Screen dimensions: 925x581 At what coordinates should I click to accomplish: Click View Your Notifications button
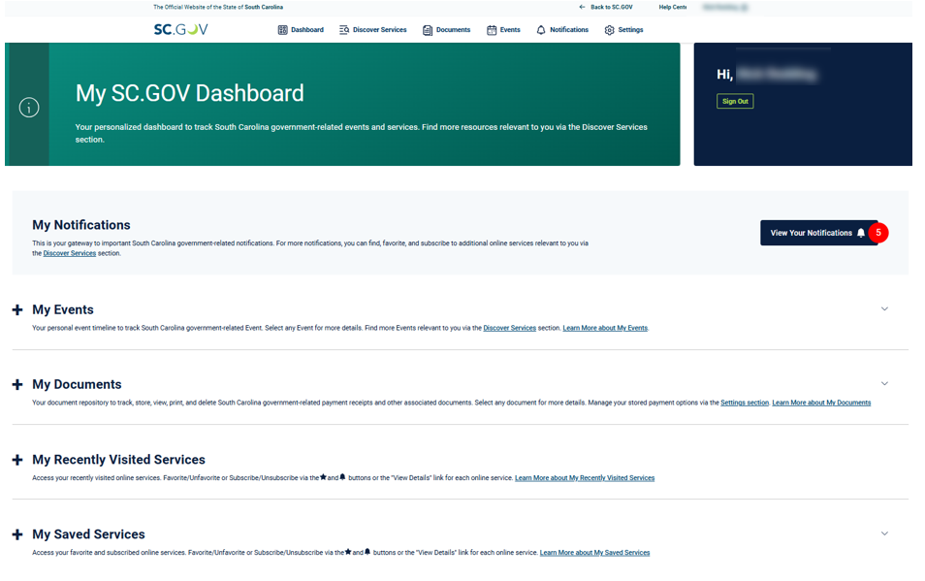818,233
